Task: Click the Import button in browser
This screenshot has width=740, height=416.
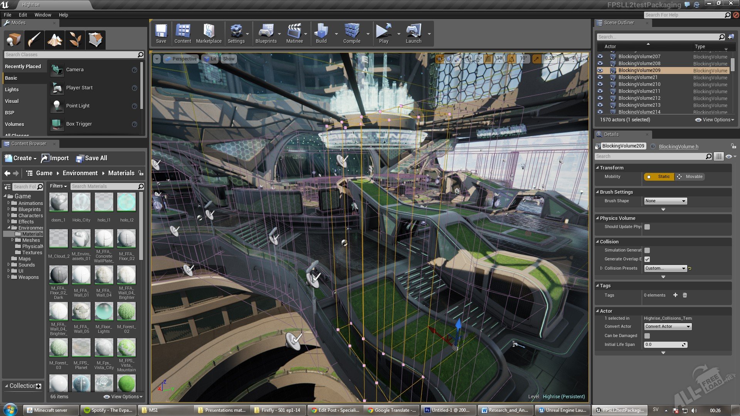Action: click(x=55, y=158)
